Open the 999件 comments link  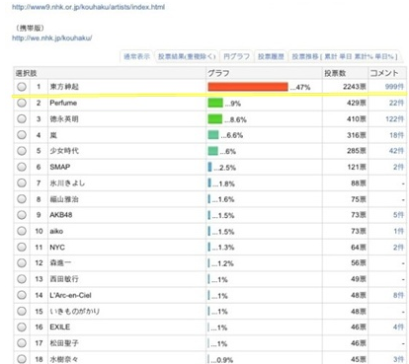(394, 87)
